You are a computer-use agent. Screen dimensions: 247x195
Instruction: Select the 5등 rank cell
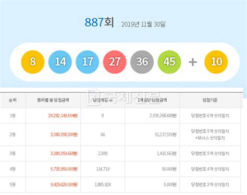click(x=13, y=185)
